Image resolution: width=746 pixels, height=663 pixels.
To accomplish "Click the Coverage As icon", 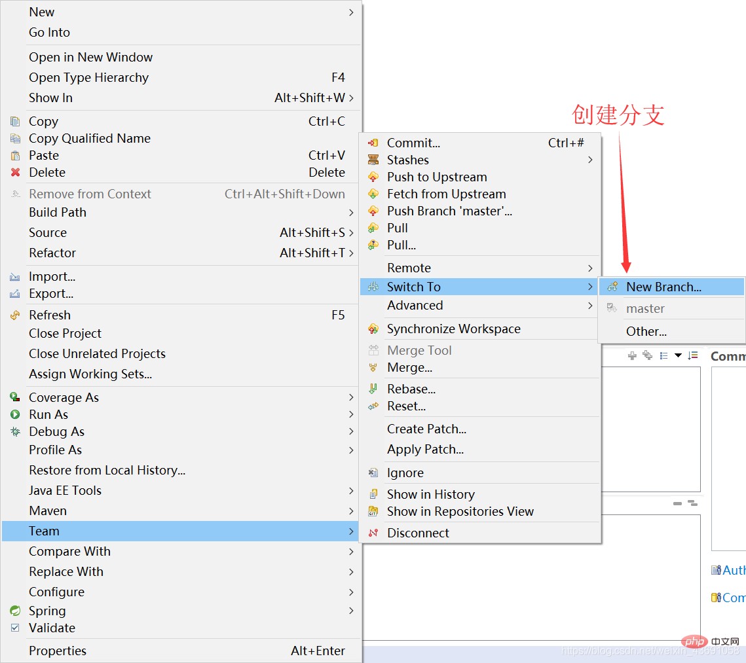I will point(15,397).
